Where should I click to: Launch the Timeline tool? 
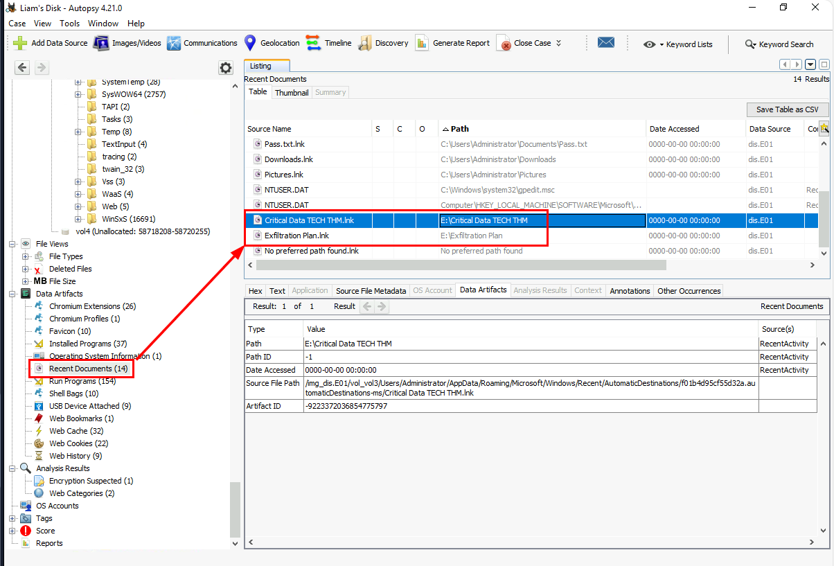tap(313, 43)
